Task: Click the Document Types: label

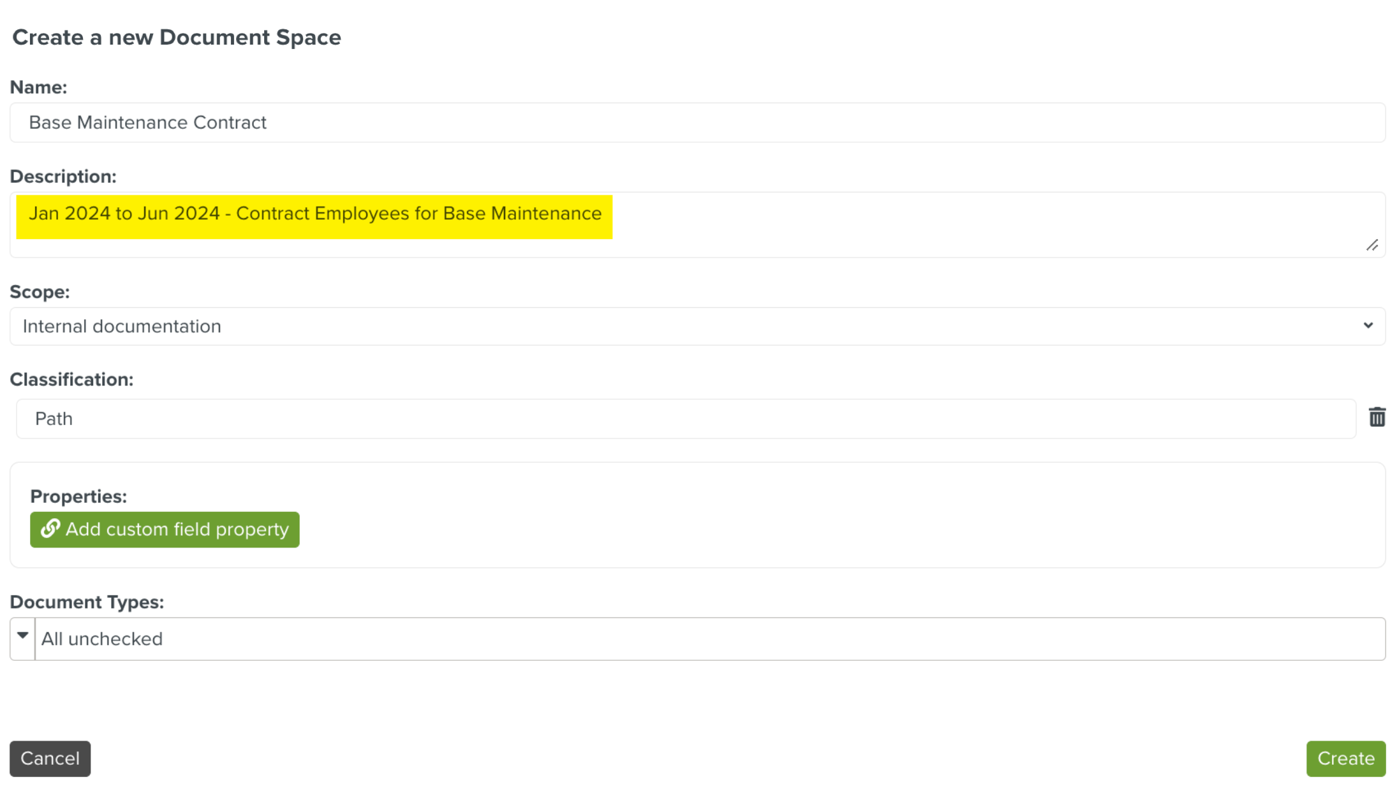Action: (87, 602)
